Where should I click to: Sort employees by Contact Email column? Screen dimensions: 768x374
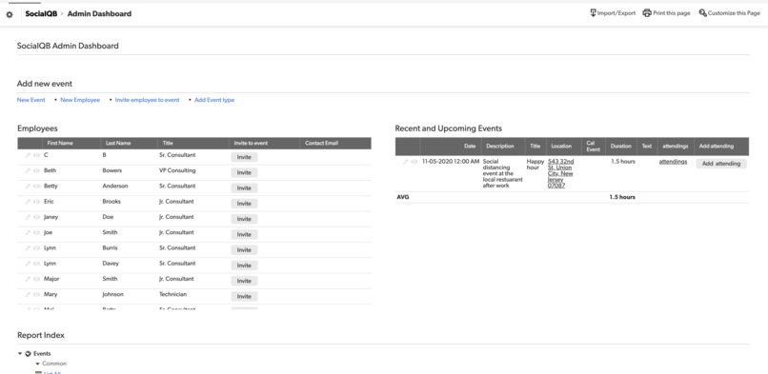pyautogui.click(x=321, y=144)
